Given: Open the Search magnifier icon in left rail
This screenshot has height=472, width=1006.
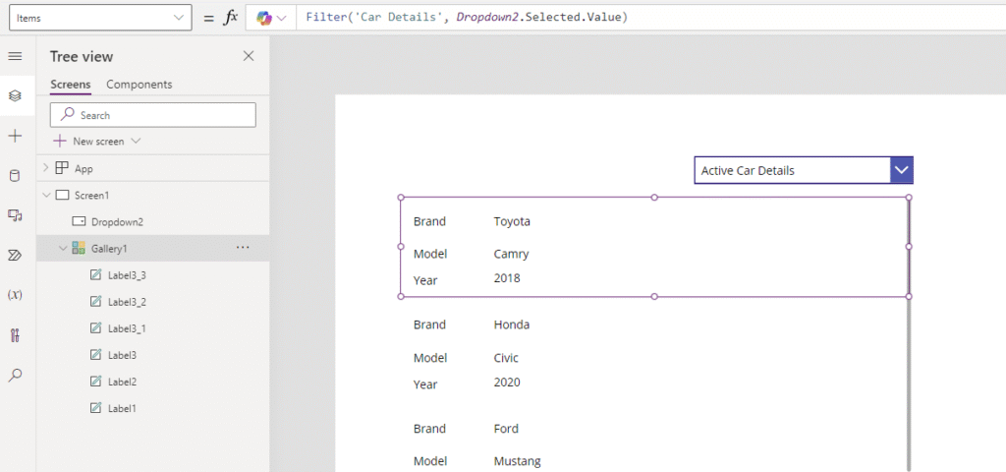Looking at the screenshot, I should coord(15,375).
